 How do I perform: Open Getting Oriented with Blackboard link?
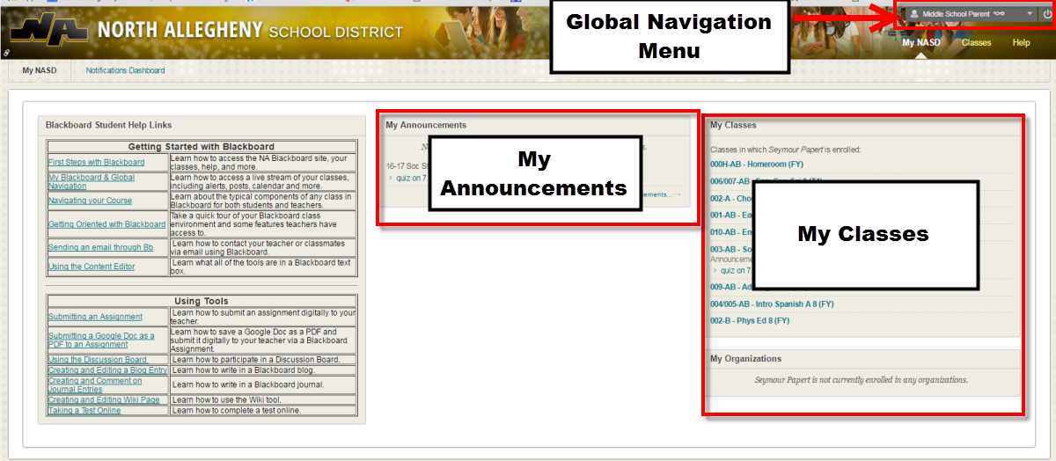point(106,224)
